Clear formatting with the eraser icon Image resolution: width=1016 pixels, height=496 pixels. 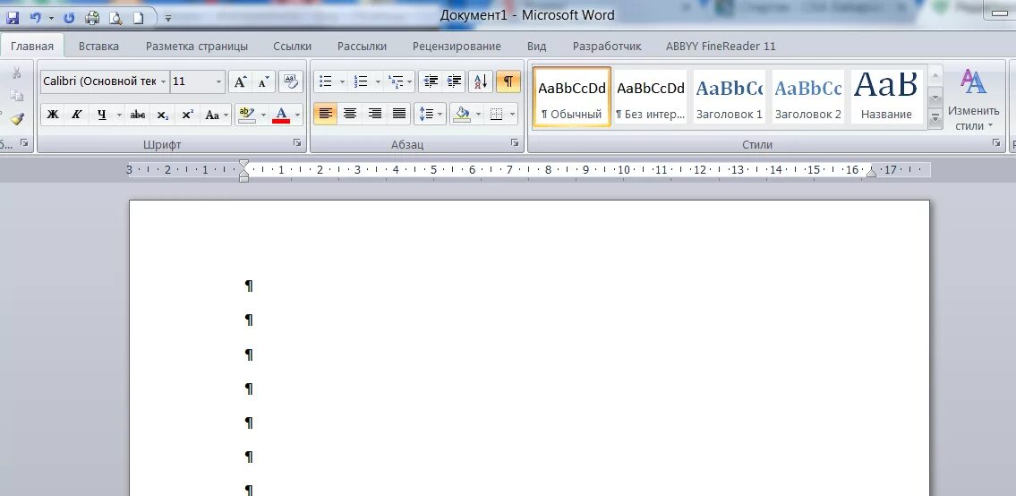(291, 81)
